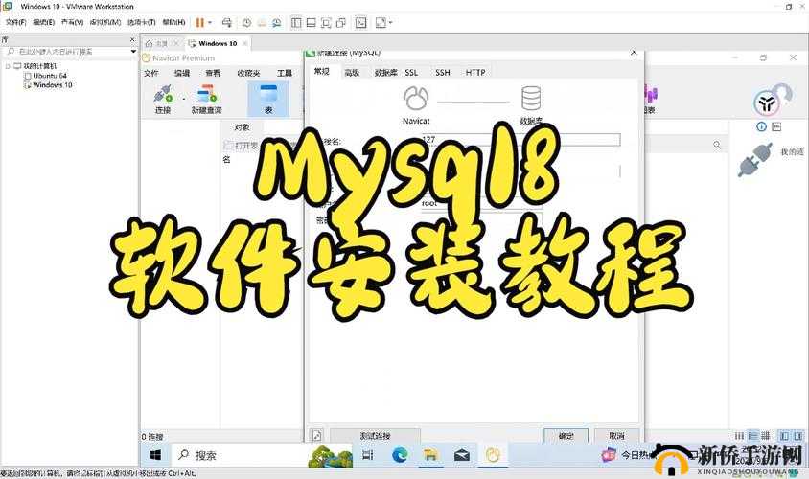Image resolution: width=809 pixels, height=479 pixels.
Task: Click the search magnifier icon in Navicat object pane
Action: (x=717, y=145)
